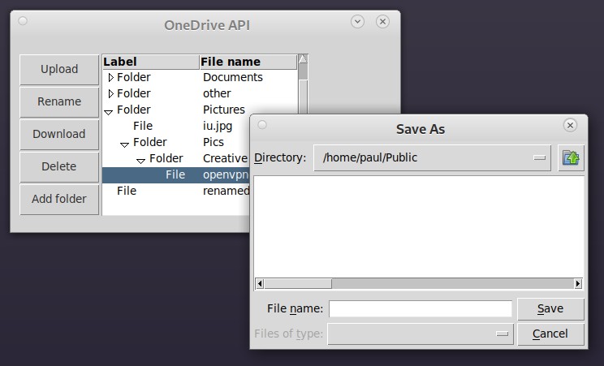
Task: Expand the 'other' folder row
Action: 111,93
